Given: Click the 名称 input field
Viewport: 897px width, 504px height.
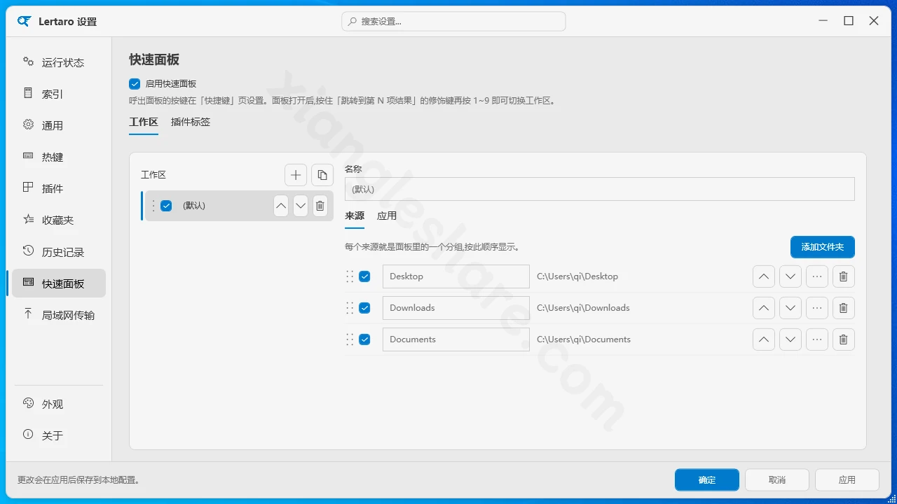Looking at the screenshot, I should (x=600, y=190).
